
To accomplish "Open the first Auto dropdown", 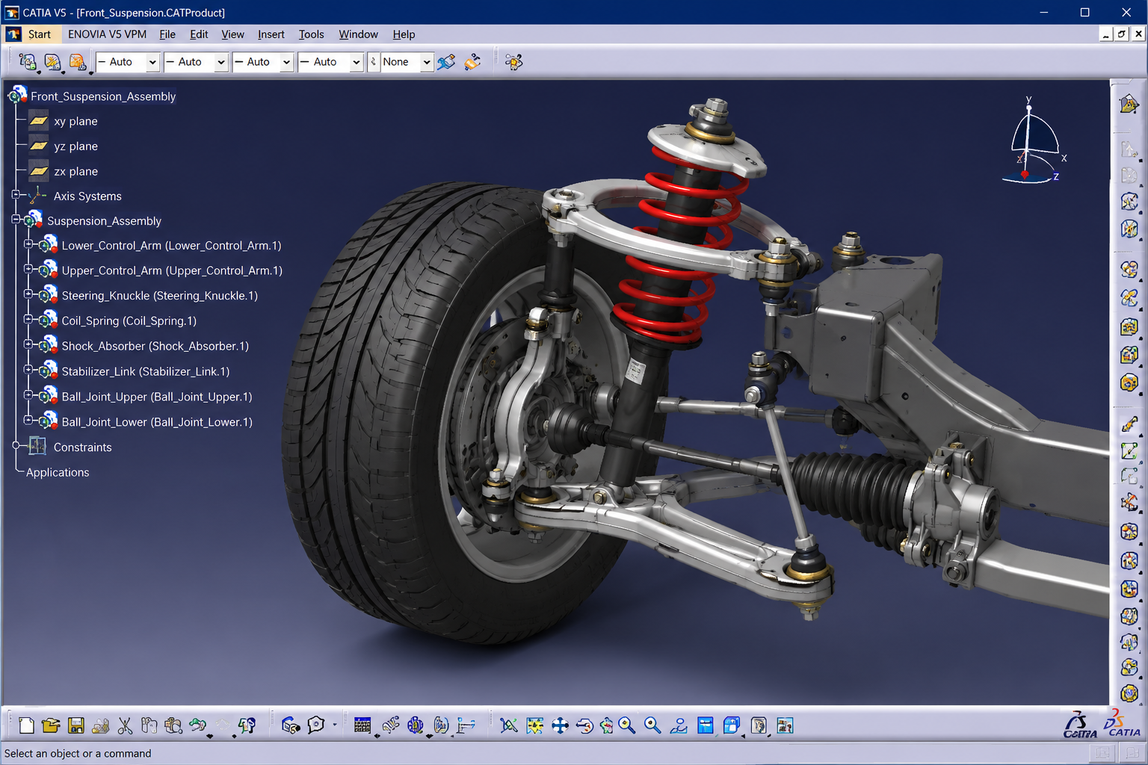I will pyautogui.click(x=152, y=62).
